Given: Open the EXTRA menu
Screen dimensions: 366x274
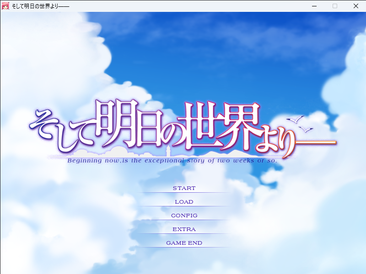Looking at the screenshot, I should coord(184,229).
